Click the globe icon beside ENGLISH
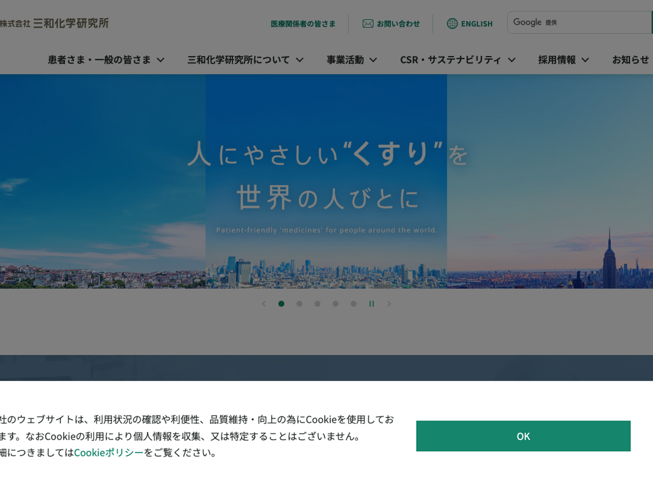 click(x=452, y=23)
